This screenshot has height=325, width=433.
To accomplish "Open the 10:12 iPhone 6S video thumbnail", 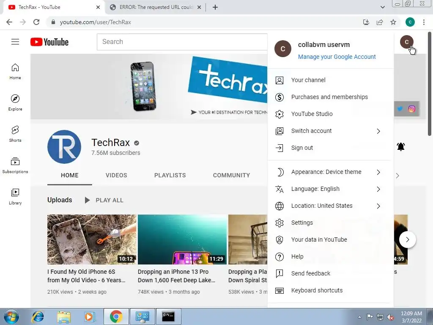I will (x=92, y=240).
